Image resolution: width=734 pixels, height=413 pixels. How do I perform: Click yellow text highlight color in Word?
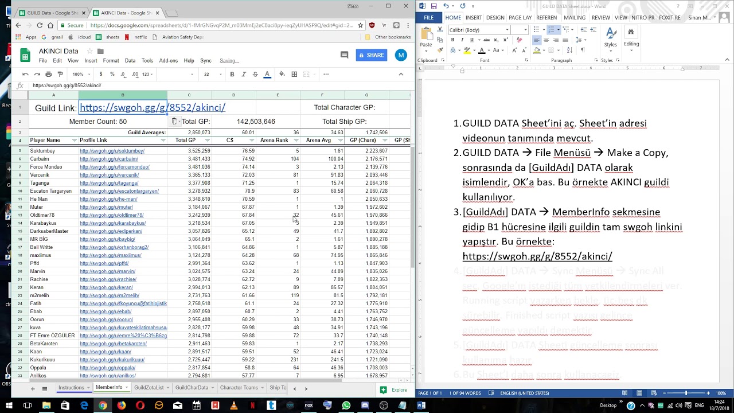click(467, 50)
